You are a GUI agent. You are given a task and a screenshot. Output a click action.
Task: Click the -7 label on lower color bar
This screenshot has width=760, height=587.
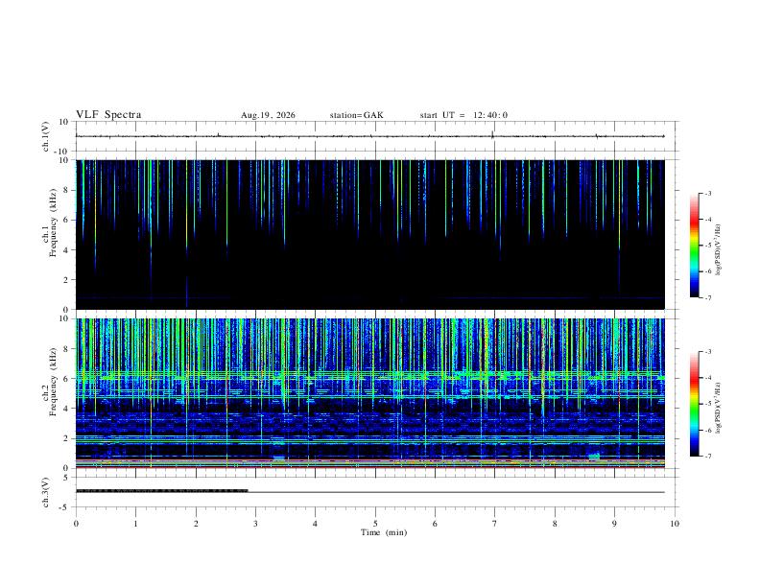click(x=707, y=457)
